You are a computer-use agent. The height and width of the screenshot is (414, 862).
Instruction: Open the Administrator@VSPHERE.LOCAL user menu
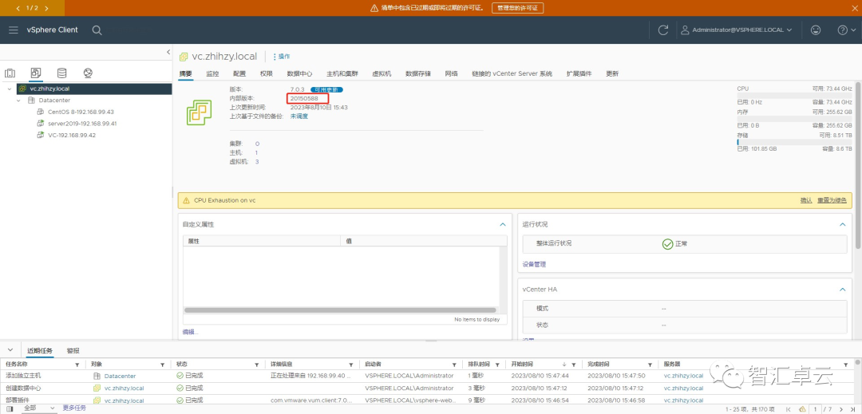coord(737,30)
